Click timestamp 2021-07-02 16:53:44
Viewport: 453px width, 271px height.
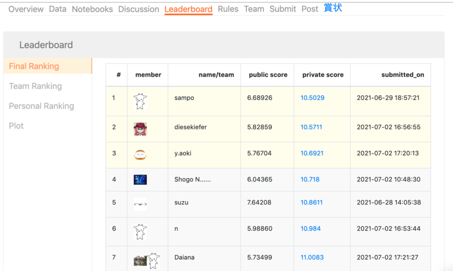click(388, 228)
